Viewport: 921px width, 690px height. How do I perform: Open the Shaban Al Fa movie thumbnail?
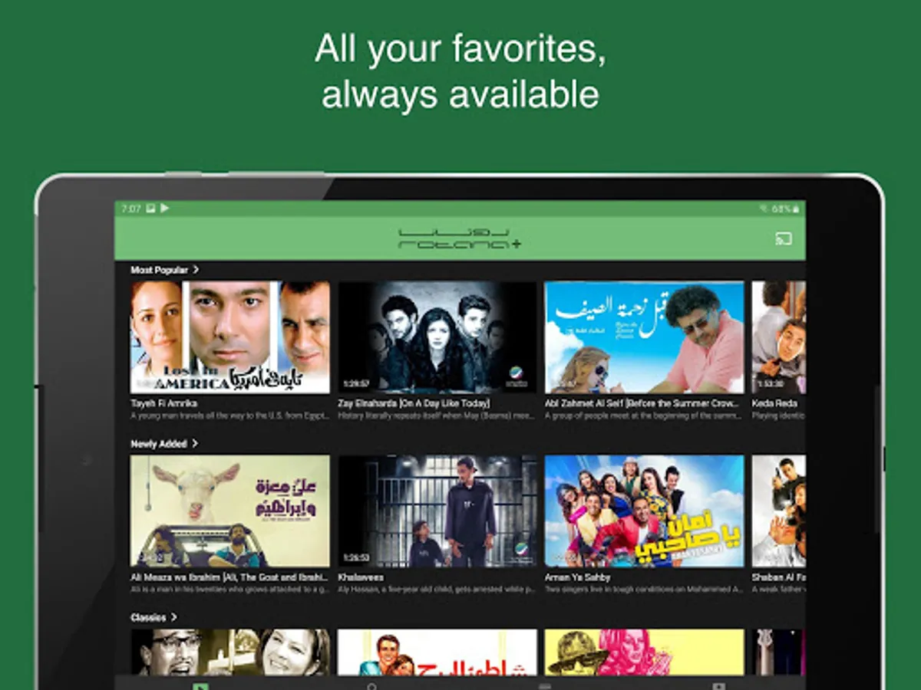tap(778, 511)
